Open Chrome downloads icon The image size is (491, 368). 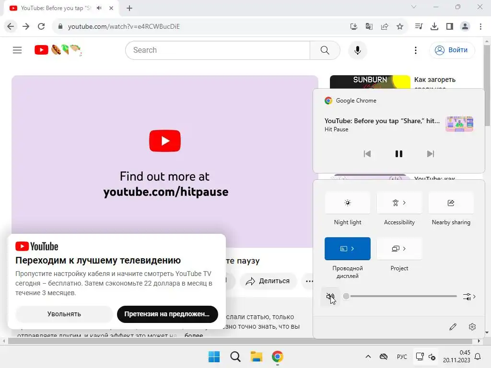click(x=434, y=27)
